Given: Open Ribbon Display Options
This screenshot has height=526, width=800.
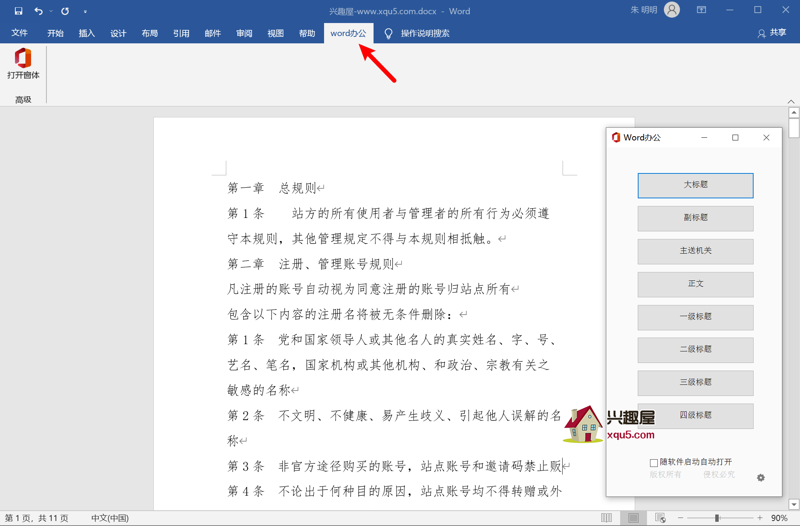Looking at the screenshot, I should coord(701,10).
